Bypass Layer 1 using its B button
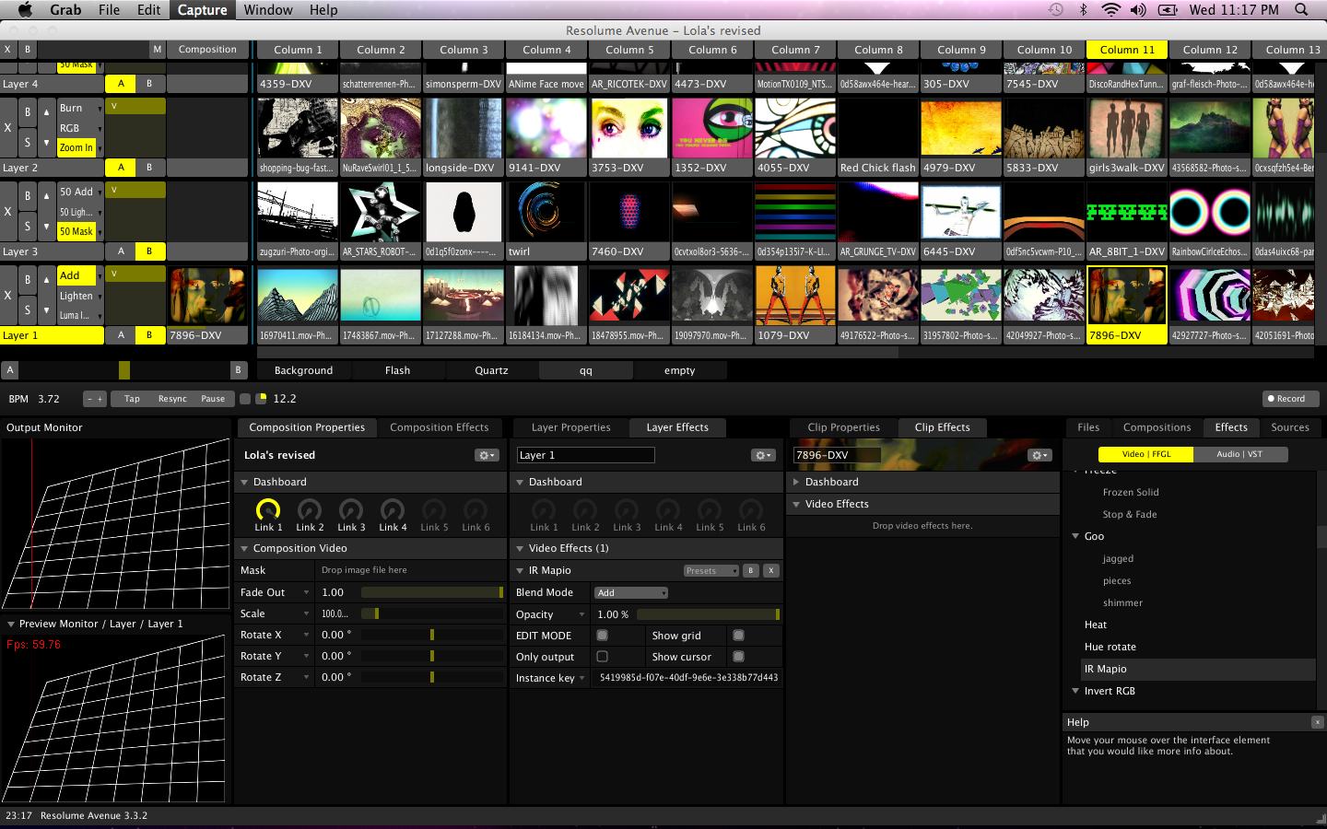The height and width of the screenshot is (829, 1327). [x=28, y=280]
